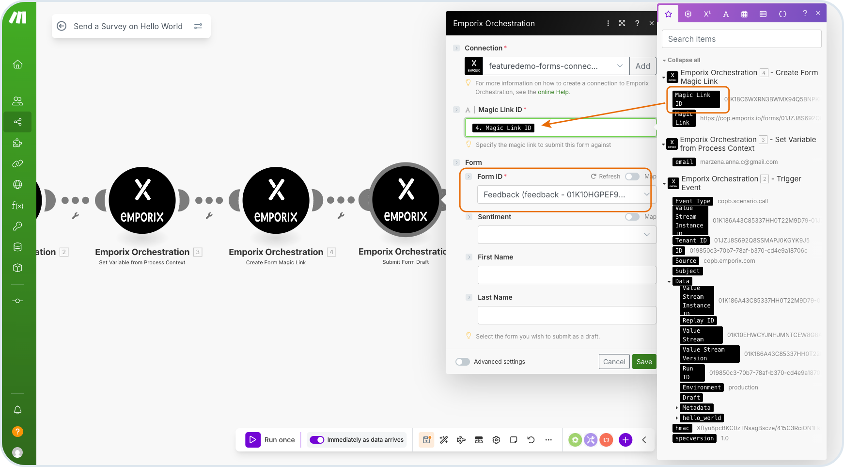Click the Auto-align magic wand icon
Image resolution: width=844 pixels, height=467 pixels.
coord(444,440)
